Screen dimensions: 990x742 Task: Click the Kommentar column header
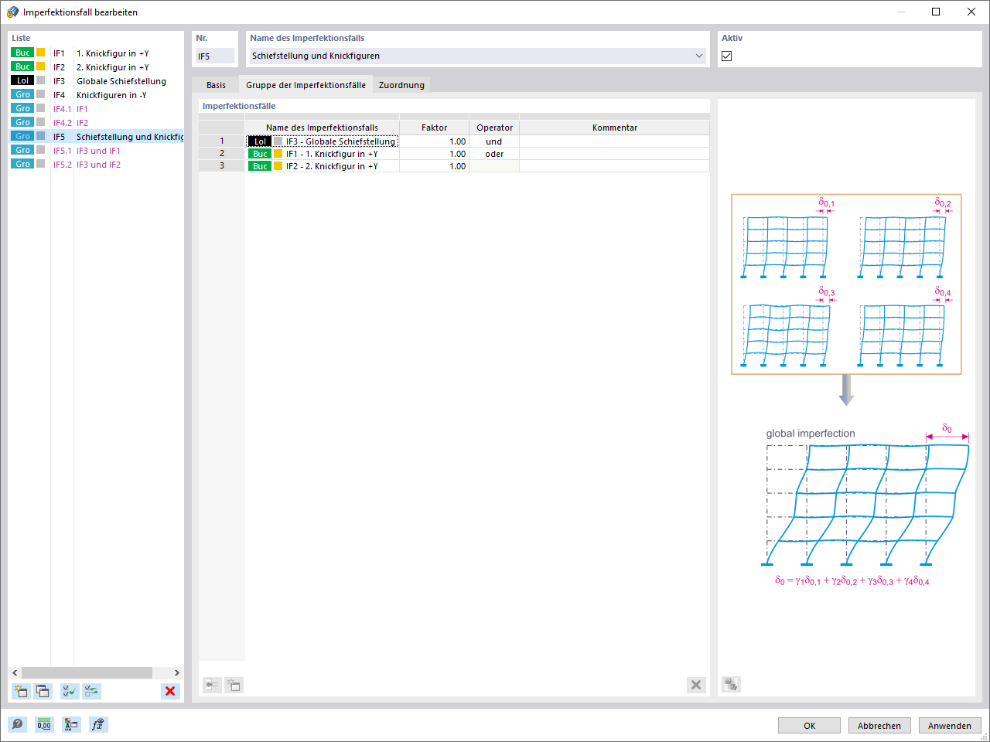point(614,128)
